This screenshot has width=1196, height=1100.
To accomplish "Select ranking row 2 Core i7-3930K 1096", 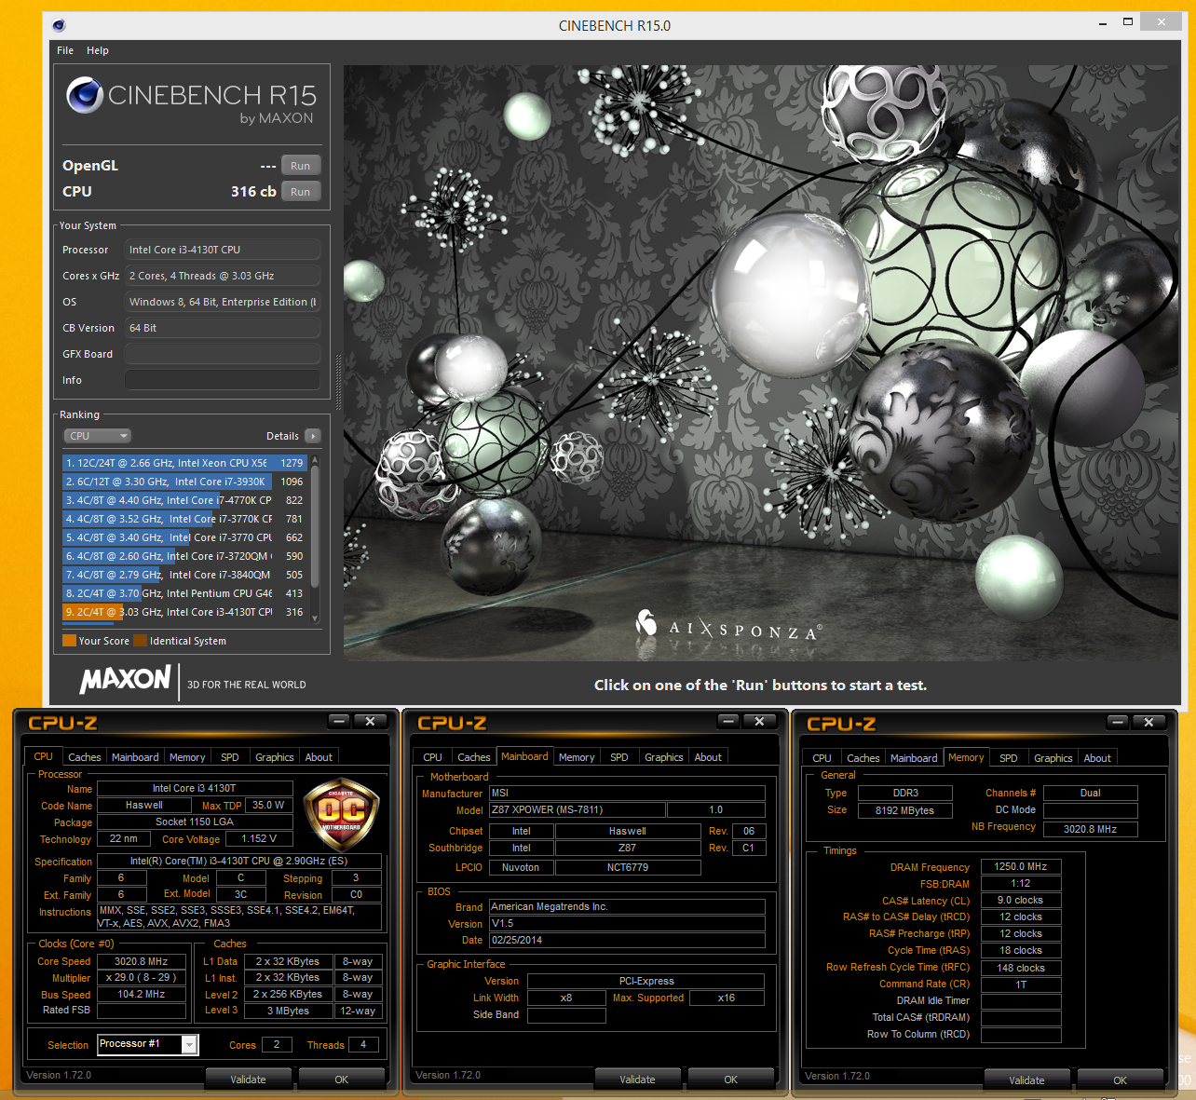I will pos(184,482).
